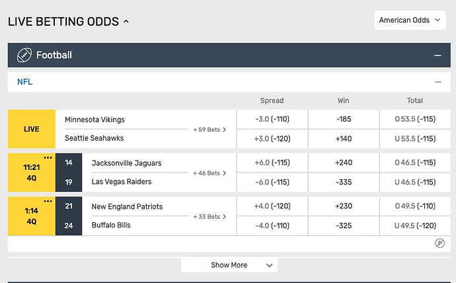
Task: Click the football icon in the header
Action: point(24,56)
